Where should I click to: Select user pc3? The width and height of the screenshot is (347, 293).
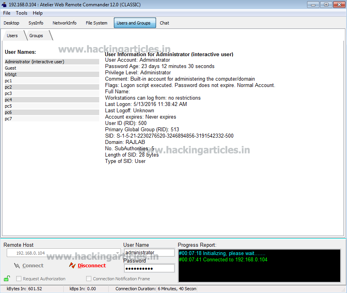[x=52, y=93]
